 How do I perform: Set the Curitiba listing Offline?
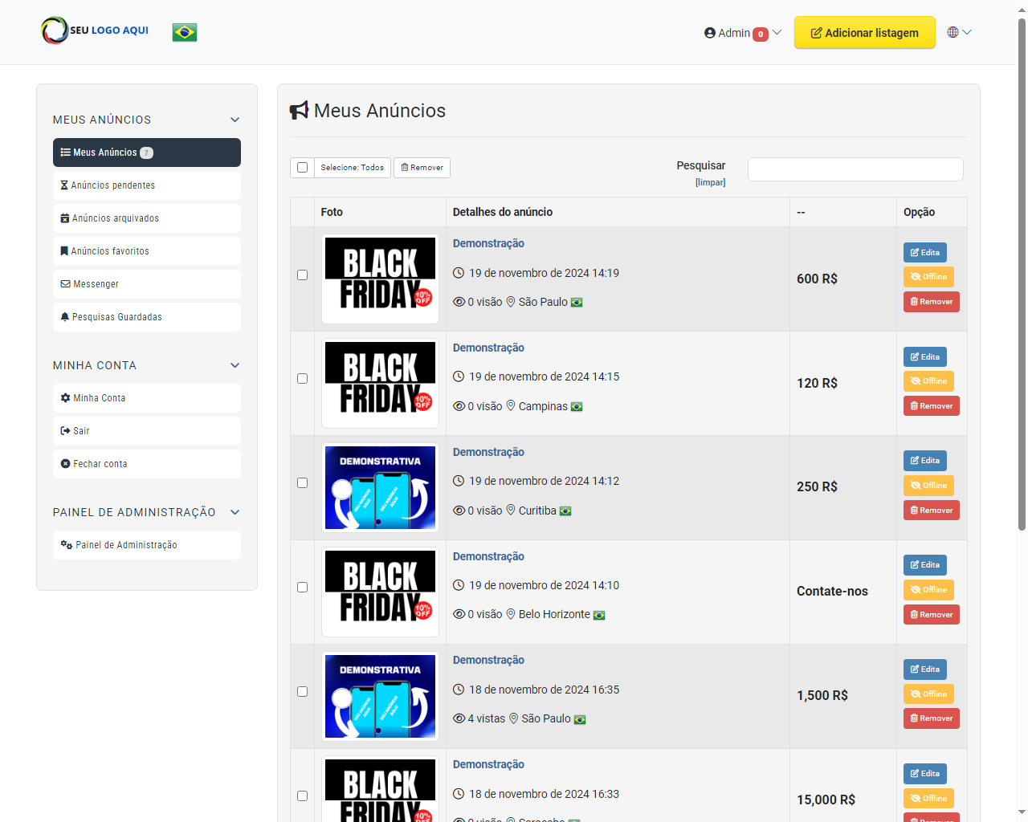pyautogui.click(x=928, y=486)
